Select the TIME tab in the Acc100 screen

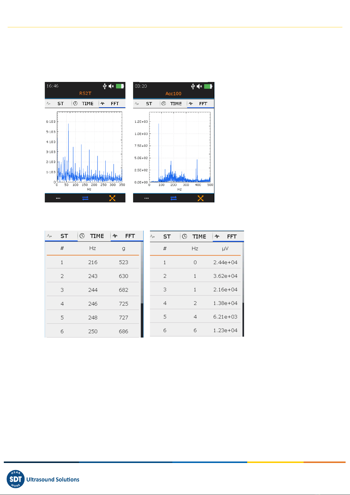173,103
